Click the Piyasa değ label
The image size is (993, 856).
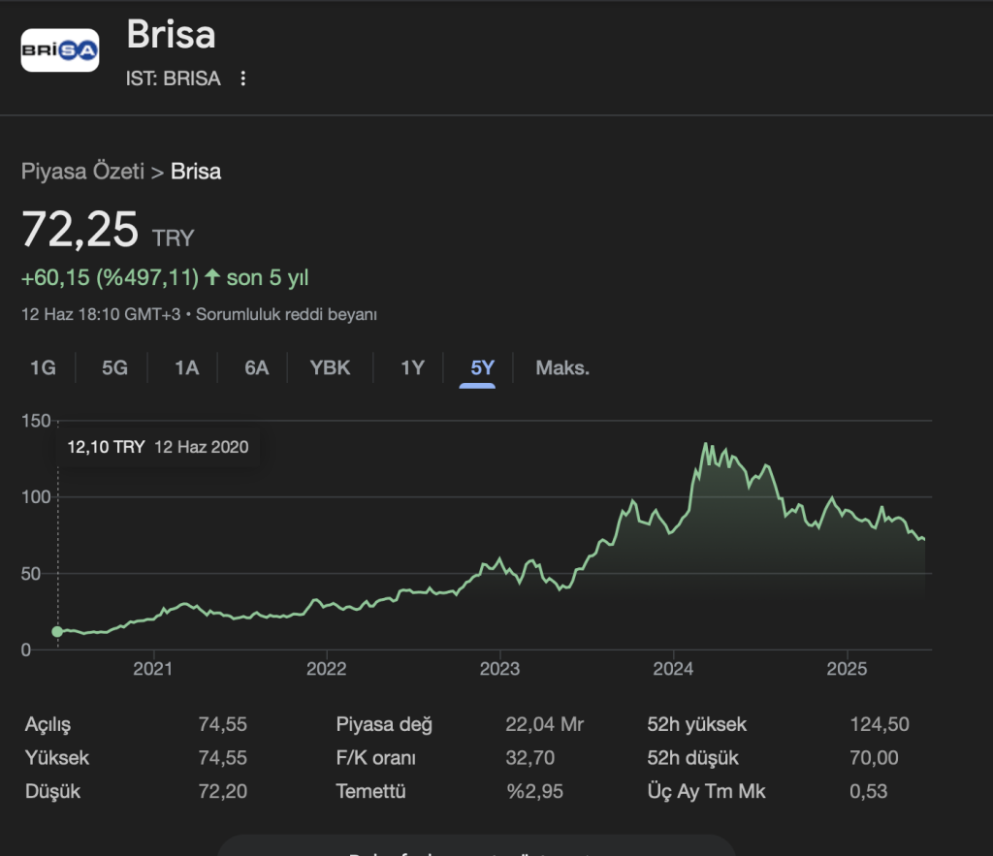tap(384, 724)
